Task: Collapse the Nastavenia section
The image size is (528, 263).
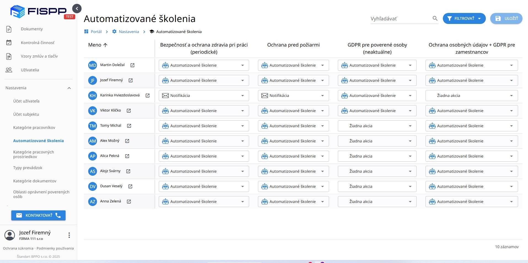Action: tap(69, 88)
